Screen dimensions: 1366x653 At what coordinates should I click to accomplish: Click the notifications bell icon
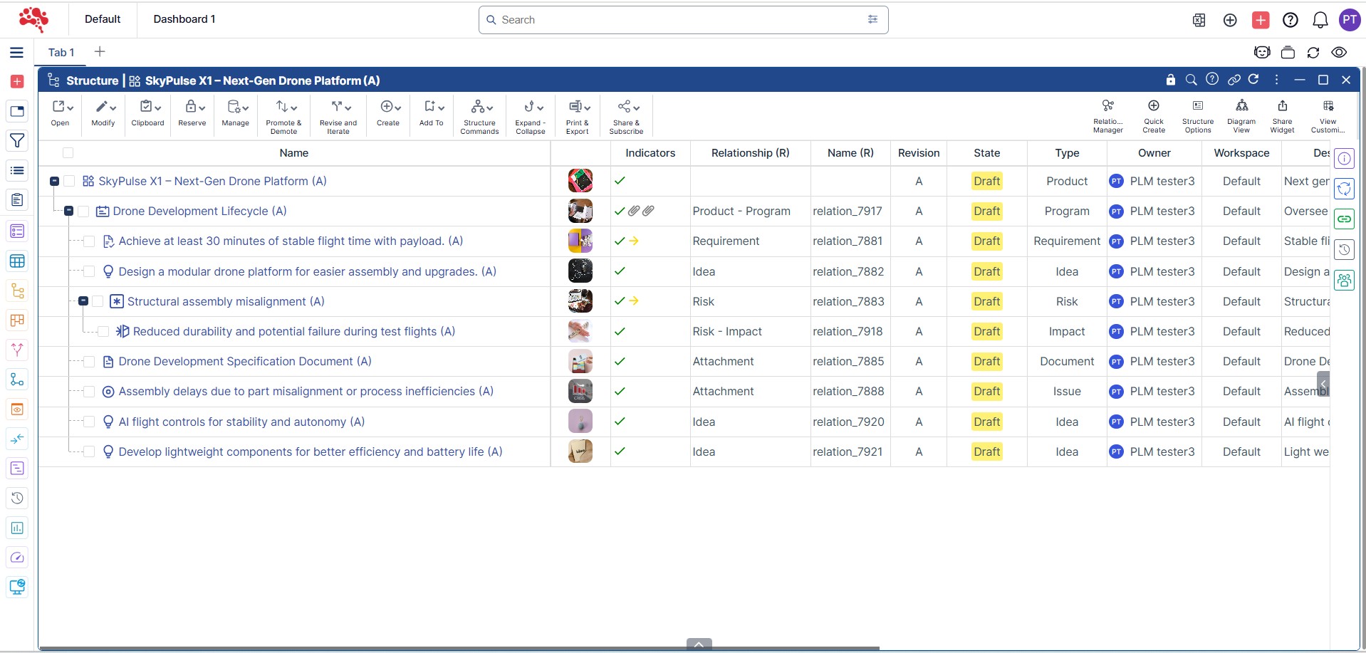coord(1320,20)
